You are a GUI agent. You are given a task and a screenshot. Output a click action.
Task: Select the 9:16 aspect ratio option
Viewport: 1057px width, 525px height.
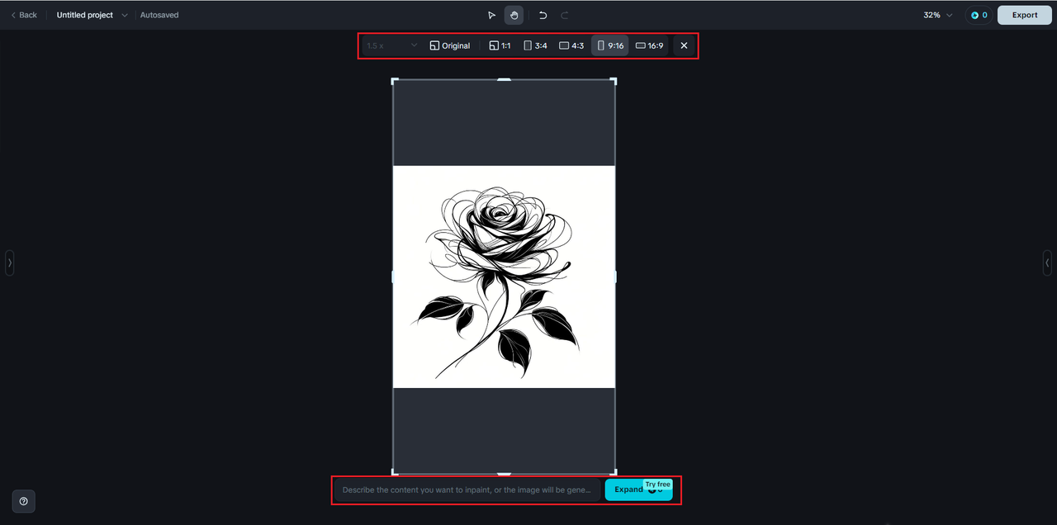coord(610,45)
